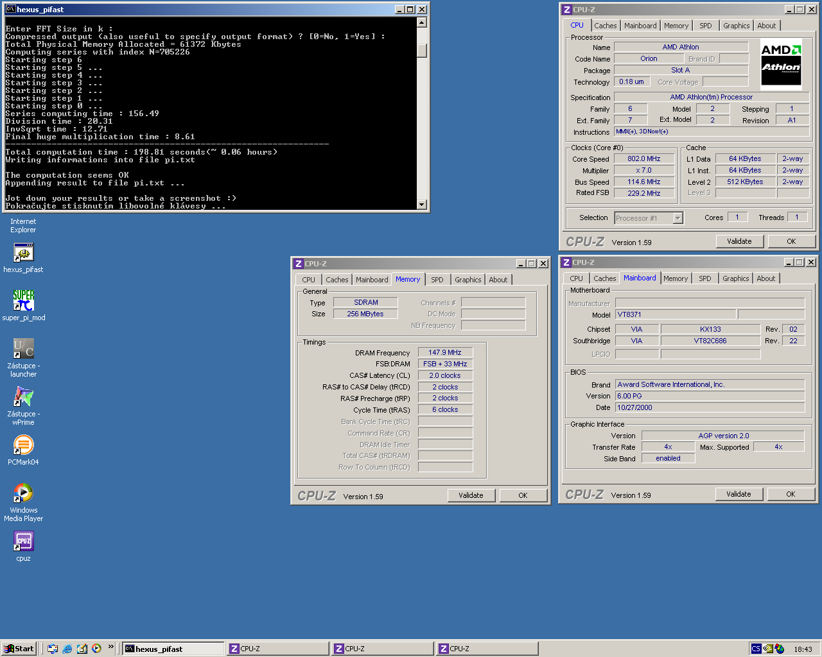Click the Z title icon of the CPU-tab CPU-Z window
The image size is (822, 657).
tap(567, 9)
